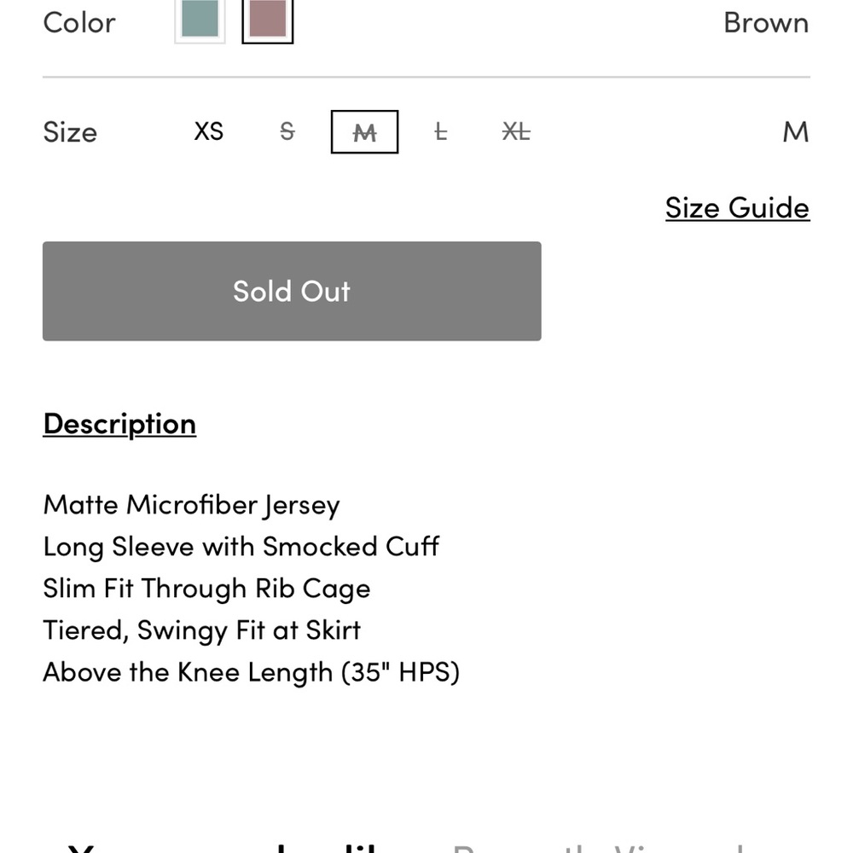Click the Long Sleeve with Smocked Cuff line
The image size is (853, 853).
click(241, 547)
